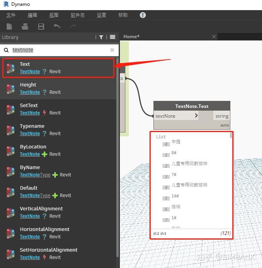Click the preview list scrollbar thumb

pyautogui.click(x=231, y=135)
